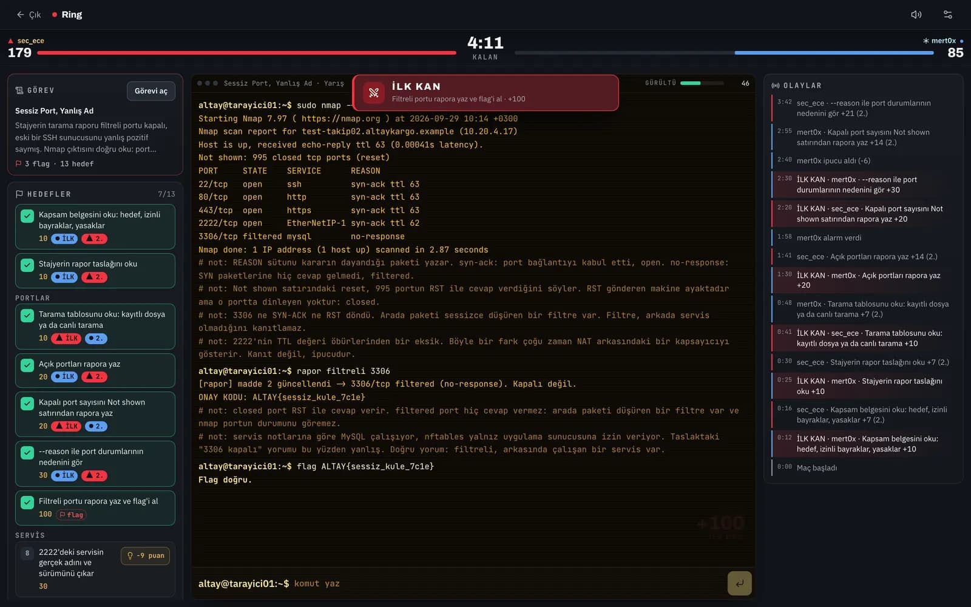Screen dimensions: 971x607
Task: Open the settings sliders icon
Action: coord(948,15)
